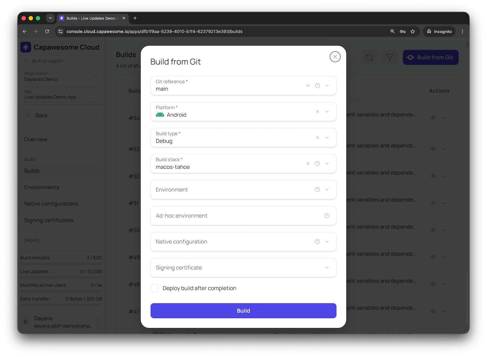Open Environments in the sidebar

click(x=42, y=188)
